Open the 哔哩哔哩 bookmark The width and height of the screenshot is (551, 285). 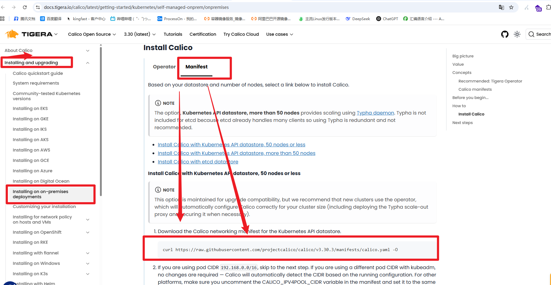tap(130, 19)
